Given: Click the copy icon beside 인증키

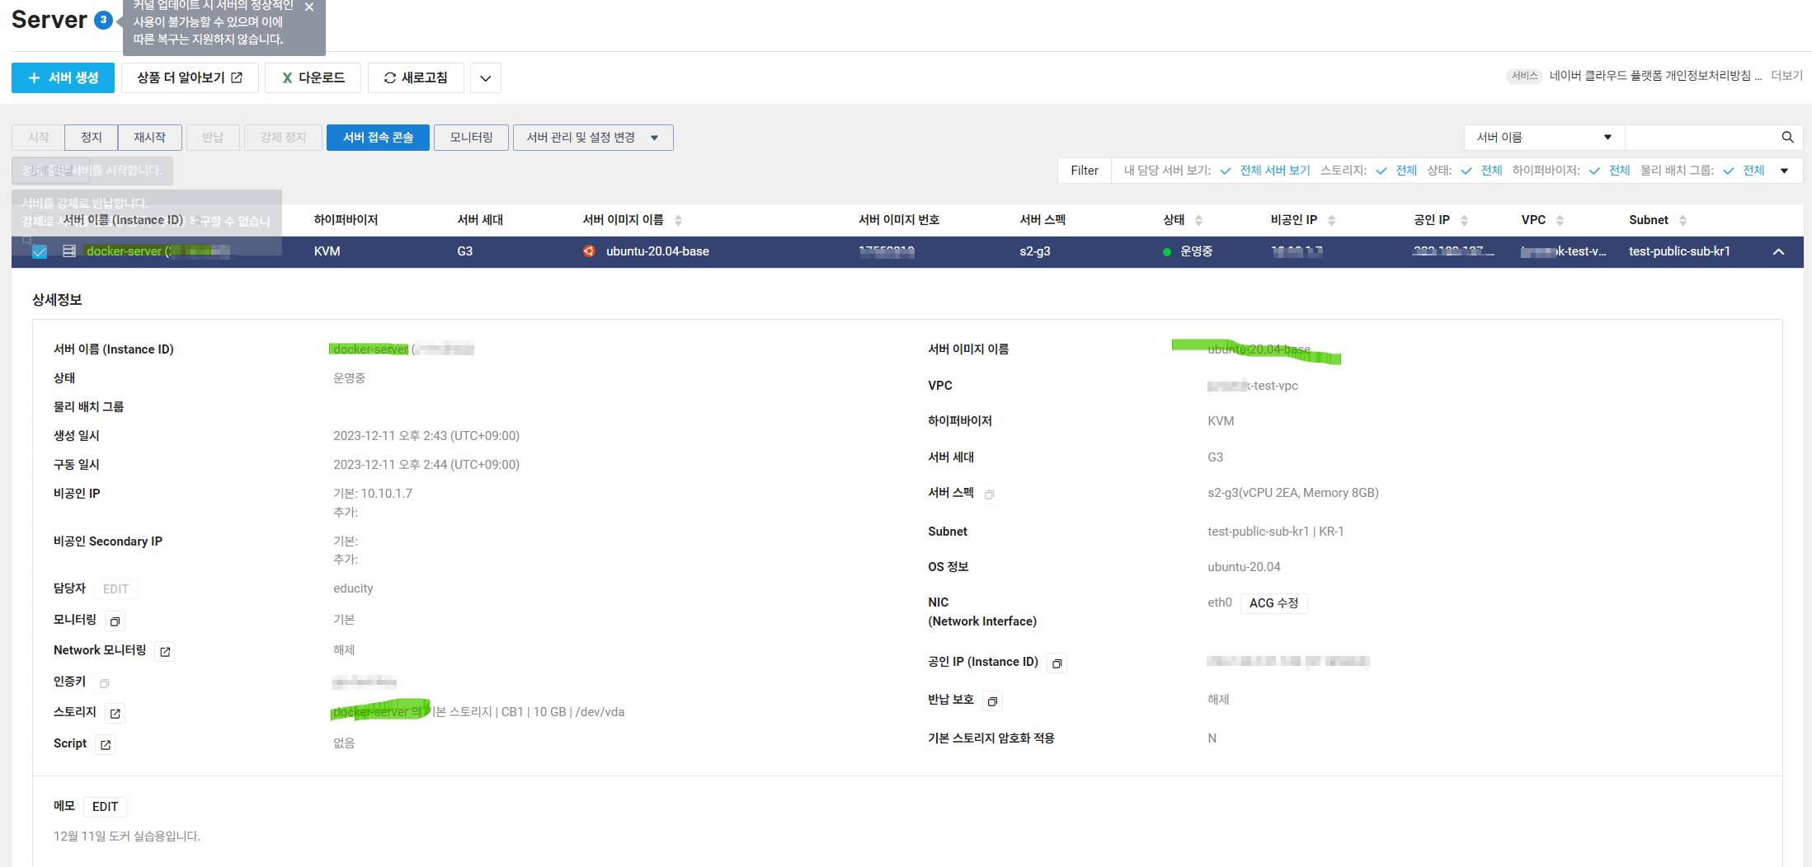Looking at the screenshot, I should tap(105, 682).
